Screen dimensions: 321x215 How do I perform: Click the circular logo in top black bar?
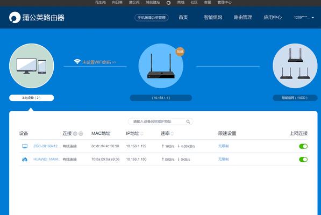click(168, 3)
